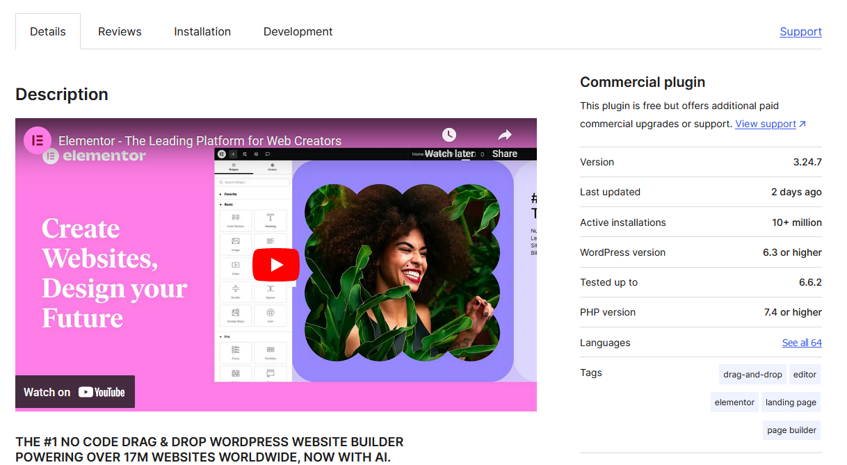Screen dimensions: 847x465
Task: Click the red play button overlay
Action: (276, 265)
